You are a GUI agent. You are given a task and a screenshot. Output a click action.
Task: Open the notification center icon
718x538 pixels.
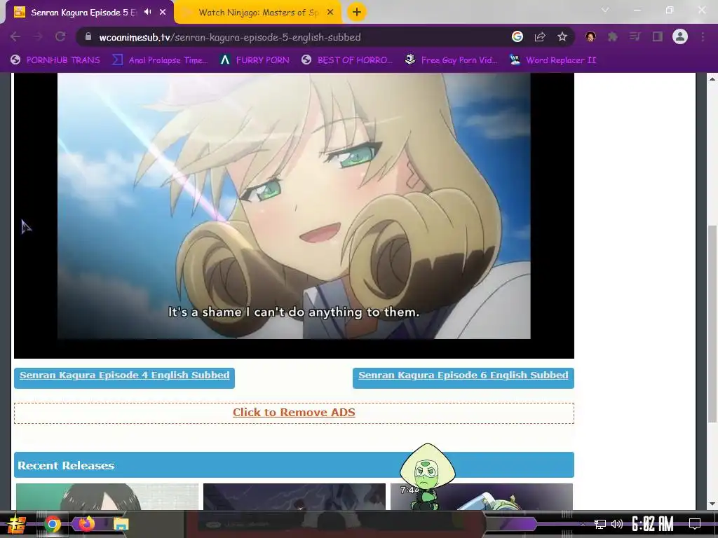[x=695, y=524]
